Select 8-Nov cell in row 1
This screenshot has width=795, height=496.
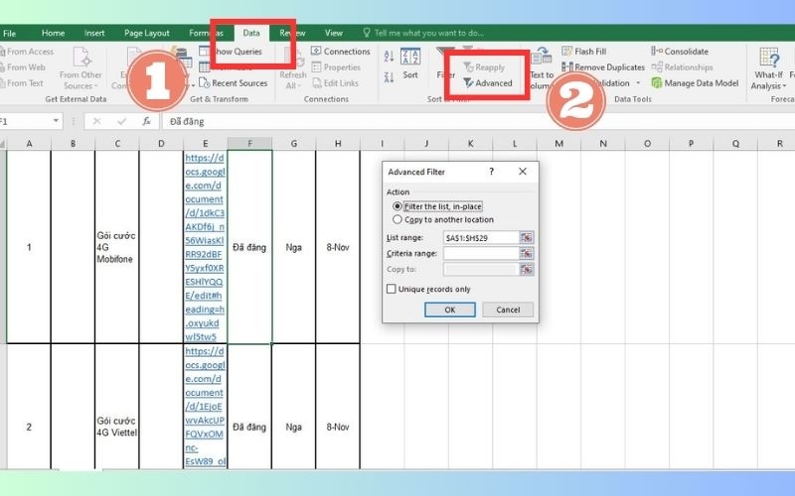(x=338, y=247)
